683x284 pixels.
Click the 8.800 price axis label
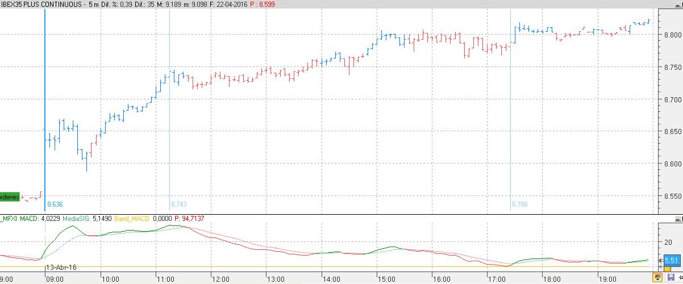pos(673,35)
